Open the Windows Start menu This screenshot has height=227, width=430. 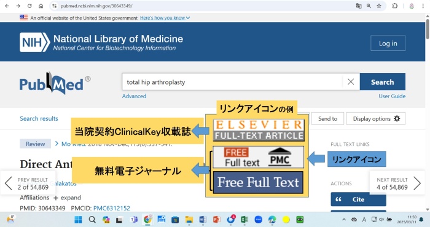(x=78, y=220)
